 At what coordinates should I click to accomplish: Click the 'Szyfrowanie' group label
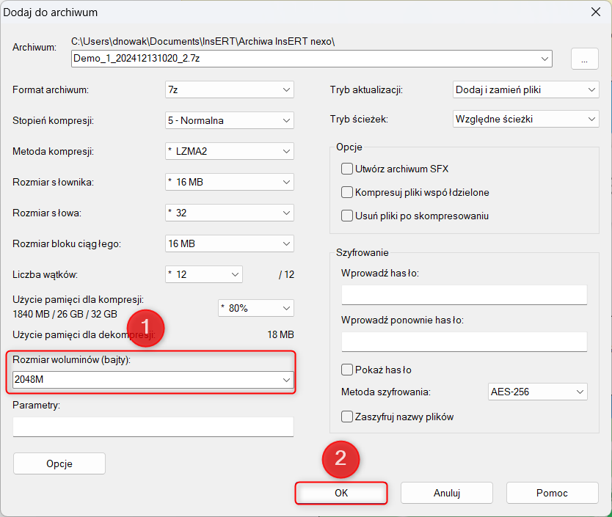click(x=363, y=252)
